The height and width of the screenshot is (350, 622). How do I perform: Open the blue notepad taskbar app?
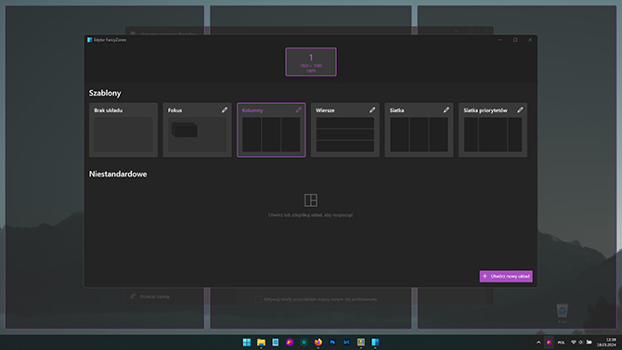[x=276, y=342]
